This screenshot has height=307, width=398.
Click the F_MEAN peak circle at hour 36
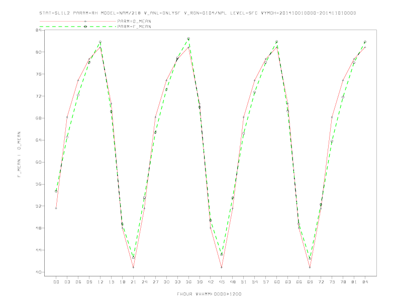(188, 39)
